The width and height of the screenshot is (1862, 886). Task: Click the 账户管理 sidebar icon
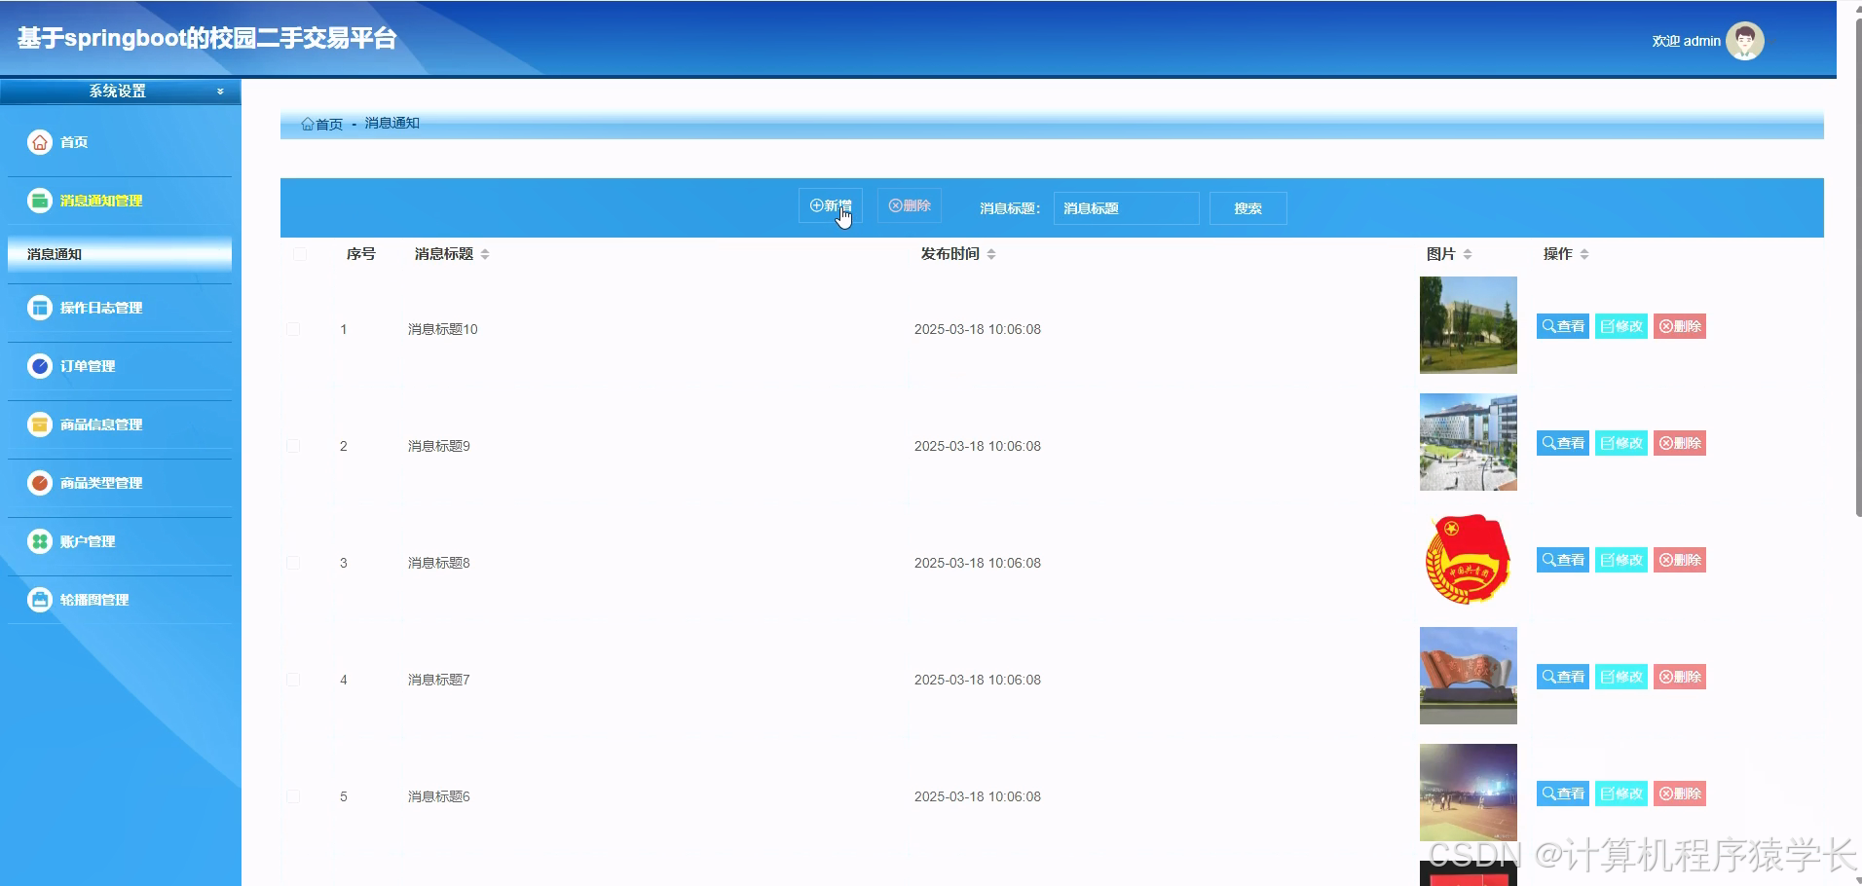pyautogui.click(x=40, y=541)
